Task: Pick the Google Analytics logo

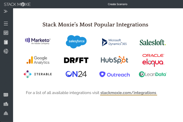Action: [38, 60]
